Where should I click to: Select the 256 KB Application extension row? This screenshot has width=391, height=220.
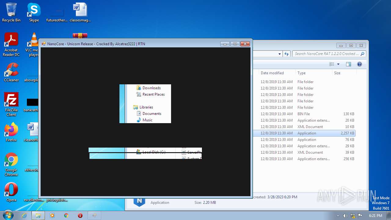point(304,159)
